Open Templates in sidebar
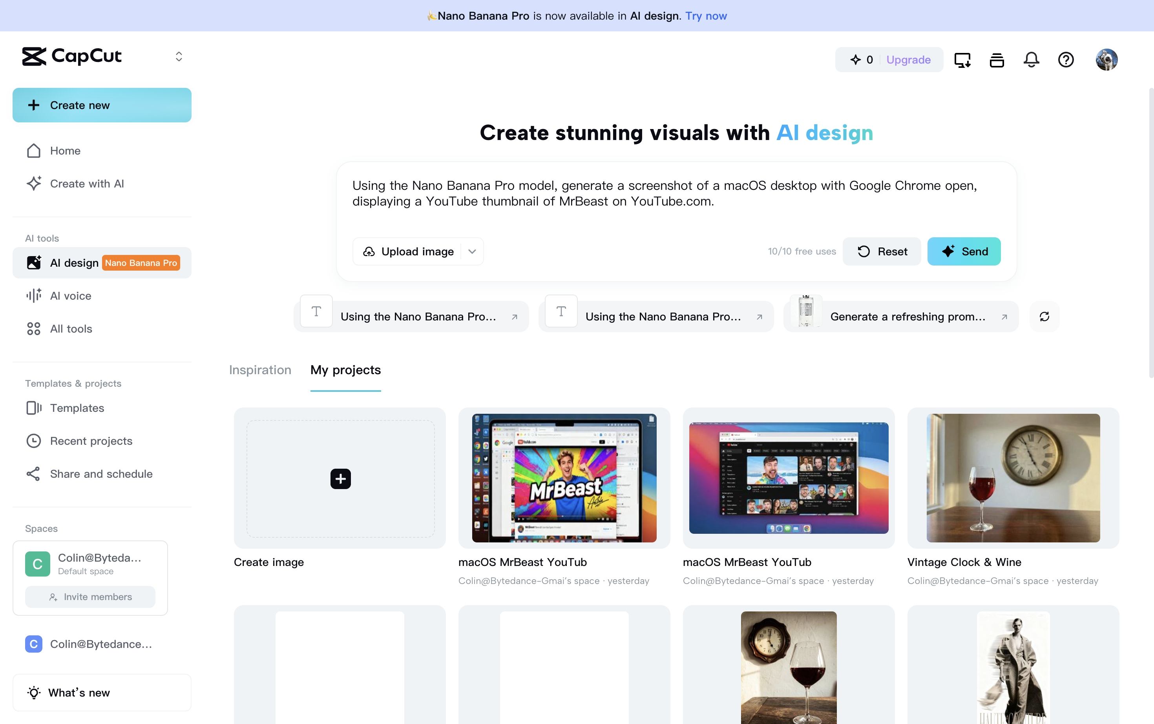The width and height of the screenshot is (1154, 724). [x=102, y=408]
